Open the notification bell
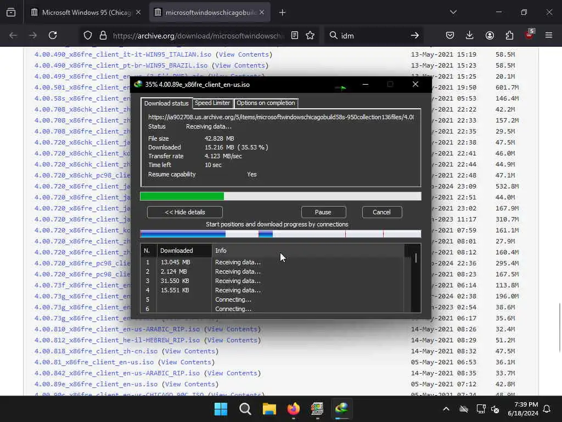The height and width of the screenshot is (422, 562). coord(547,409)
